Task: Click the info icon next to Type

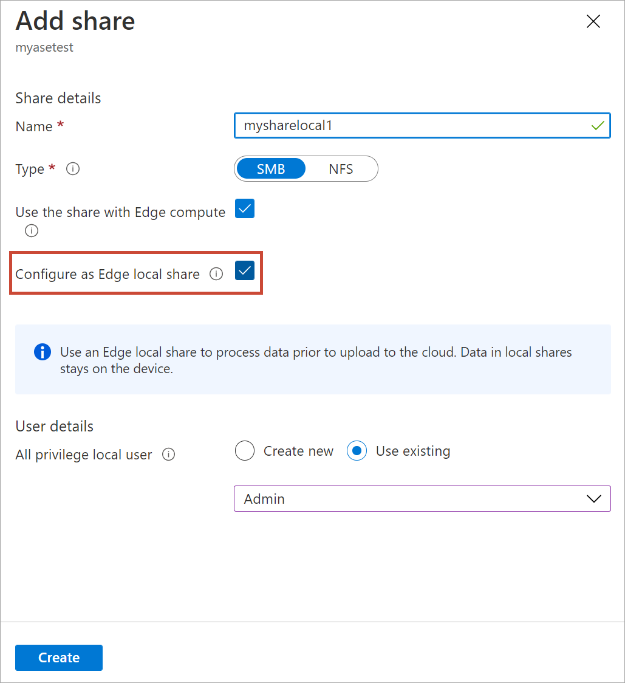Action: (x=72, y=169)
